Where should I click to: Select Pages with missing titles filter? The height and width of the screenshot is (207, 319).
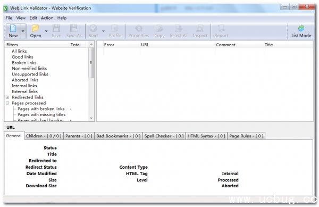point(41,114)
